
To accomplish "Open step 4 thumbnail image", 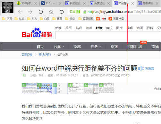I will click(x=75, y=89).
